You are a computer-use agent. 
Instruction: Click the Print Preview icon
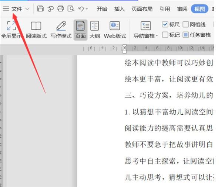point(71,8)
